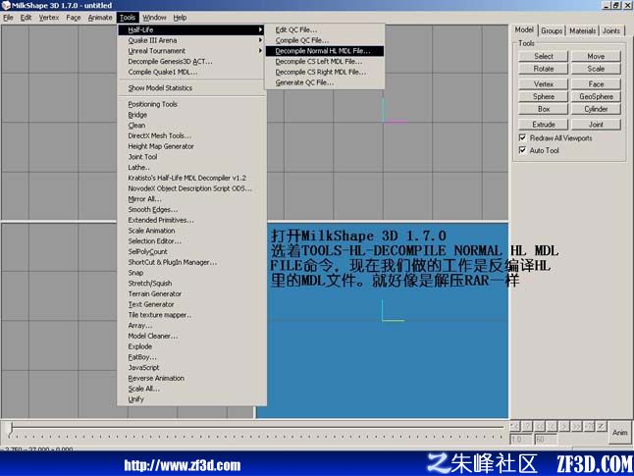Screen dimensions: 634x476
Task: Click the Sphere primitive button
Action: (544, 96)
